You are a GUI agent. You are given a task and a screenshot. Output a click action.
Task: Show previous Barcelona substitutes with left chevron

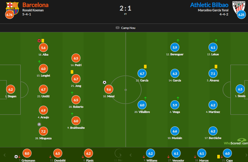(5, 155)
